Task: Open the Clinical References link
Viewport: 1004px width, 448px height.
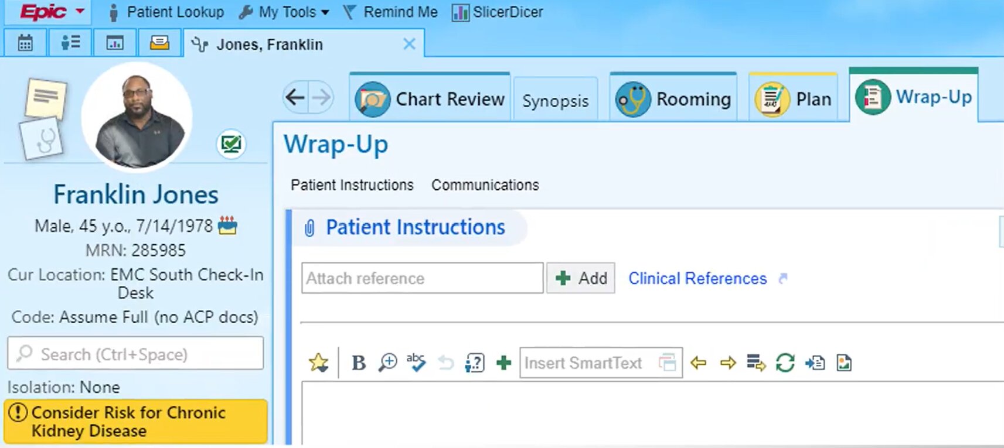Action: (697, 278)
